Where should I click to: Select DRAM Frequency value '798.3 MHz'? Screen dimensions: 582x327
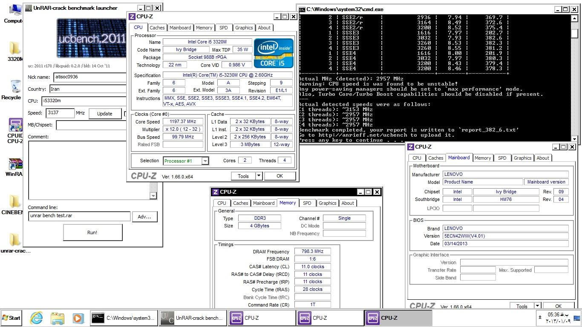312,251
